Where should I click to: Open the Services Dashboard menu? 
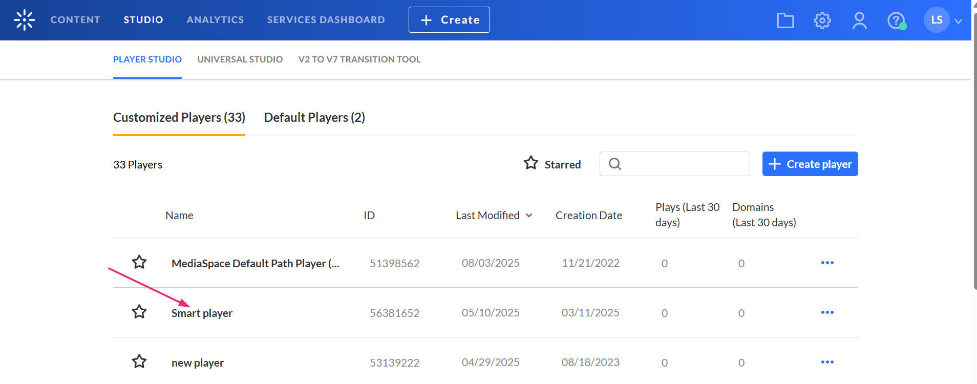[x=326, y=20]
